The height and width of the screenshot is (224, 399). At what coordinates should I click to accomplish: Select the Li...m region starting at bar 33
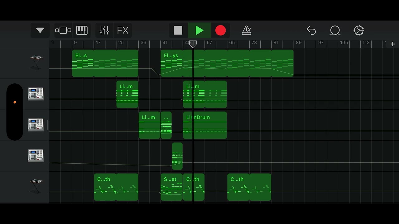[x=150, y=125]
